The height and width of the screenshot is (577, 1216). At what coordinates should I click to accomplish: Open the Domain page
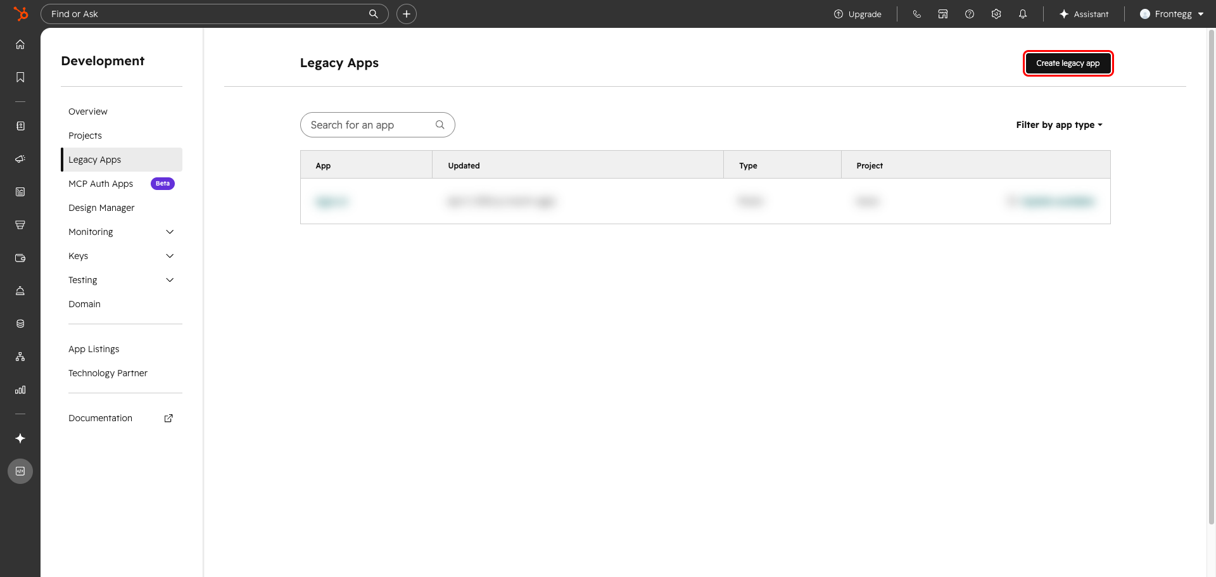point(84,304)
